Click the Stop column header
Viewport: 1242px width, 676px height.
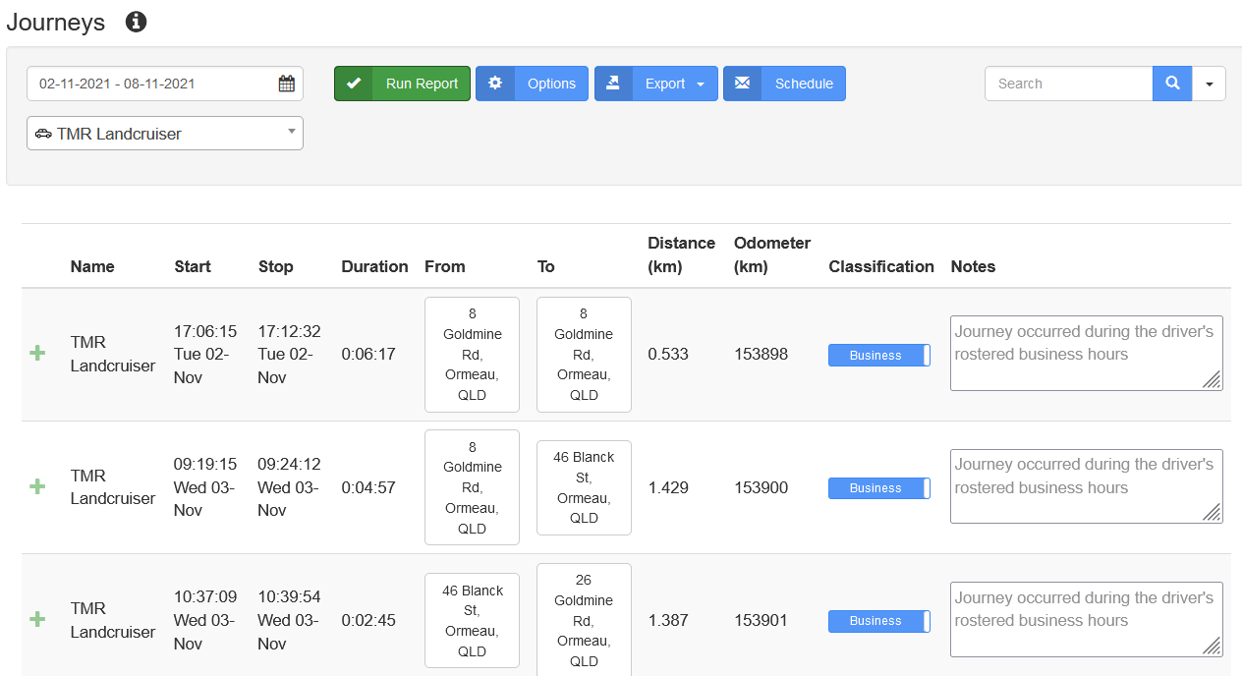(x=276, y=266)
